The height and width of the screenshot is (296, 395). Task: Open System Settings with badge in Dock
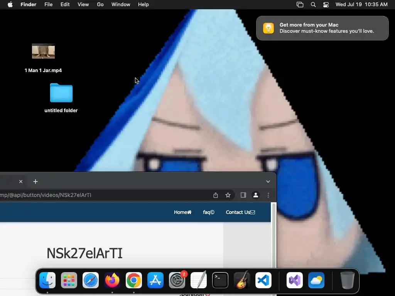177,280
